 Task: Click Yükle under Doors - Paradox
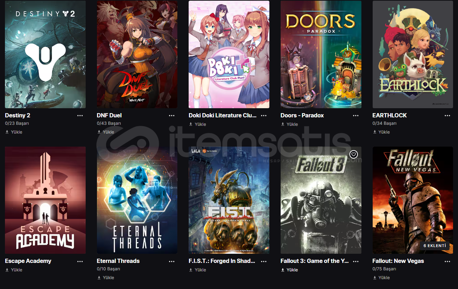[x=289, y=124]
